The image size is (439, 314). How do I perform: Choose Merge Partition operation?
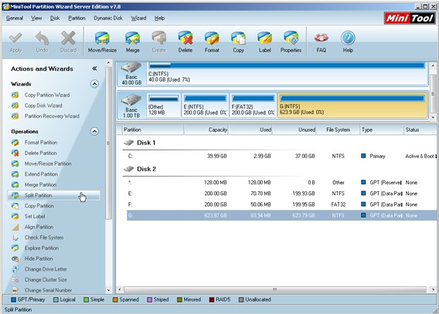(x=40, y=184)
